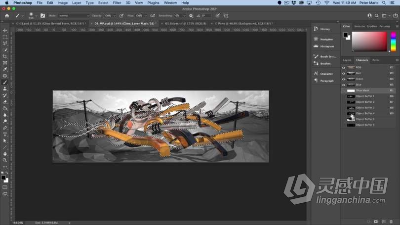This screenshot has width=400, height=225.
Task: Toggle visibility of the Green channel
Action: (344, 79)
